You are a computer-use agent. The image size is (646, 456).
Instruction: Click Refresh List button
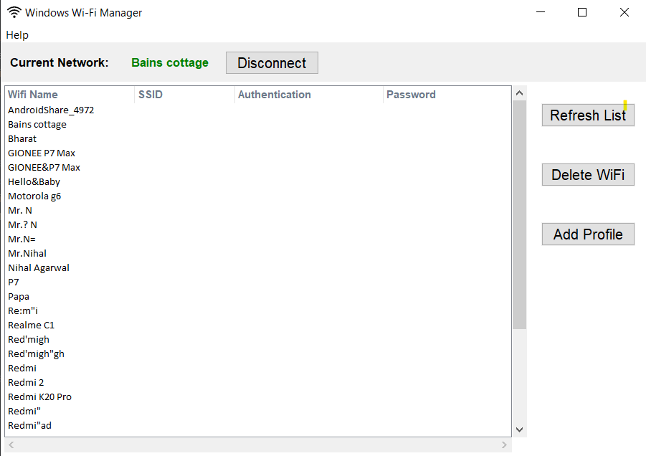[x=588, y=115]
